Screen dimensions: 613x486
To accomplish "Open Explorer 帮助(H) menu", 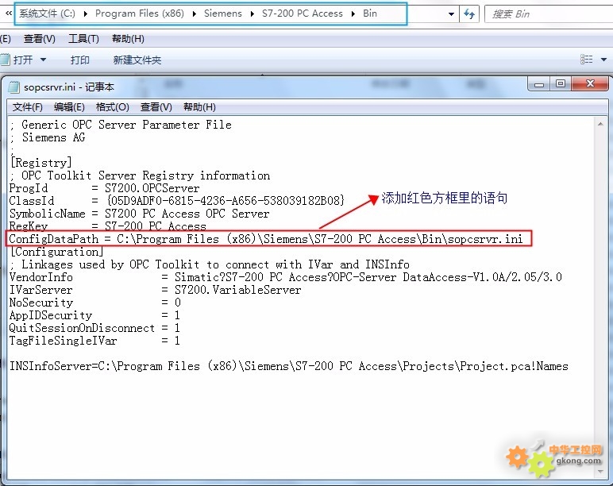I will coord(128,39).
